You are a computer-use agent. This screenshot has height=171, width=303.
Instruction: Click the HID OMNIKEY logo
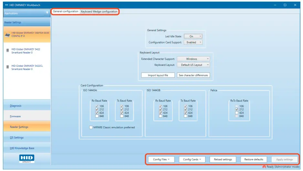[27, 159]
